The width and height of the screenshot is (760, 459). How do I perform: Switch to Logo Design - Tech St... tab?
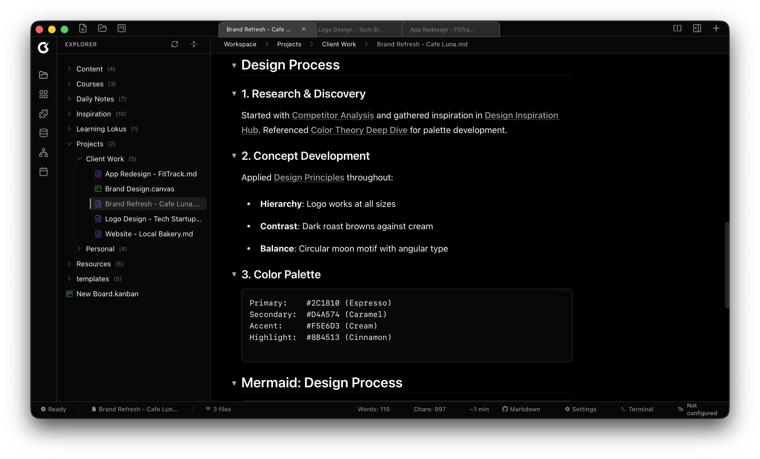(x=351, y=29)
